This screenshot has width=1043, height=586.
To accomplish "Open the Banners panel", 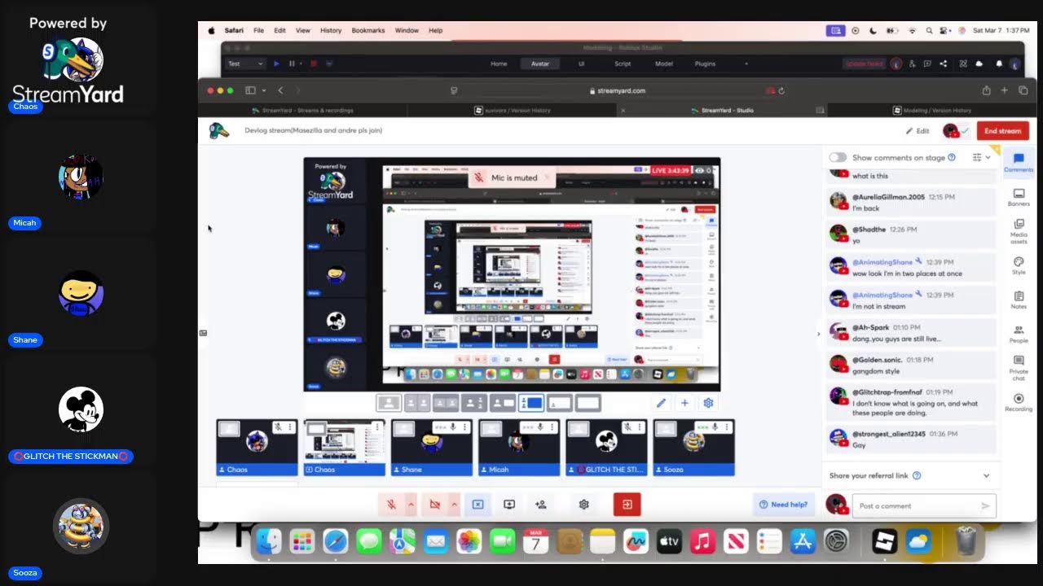I will coord(1018,198).
